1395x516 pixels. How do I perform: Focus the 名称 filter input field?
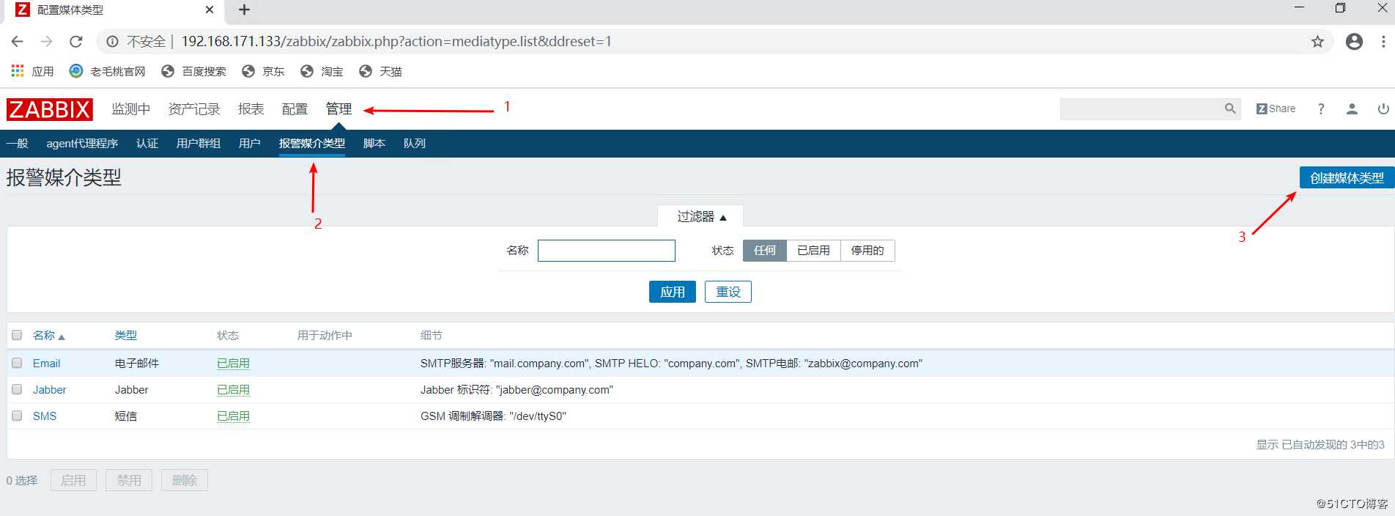(607, 251)
